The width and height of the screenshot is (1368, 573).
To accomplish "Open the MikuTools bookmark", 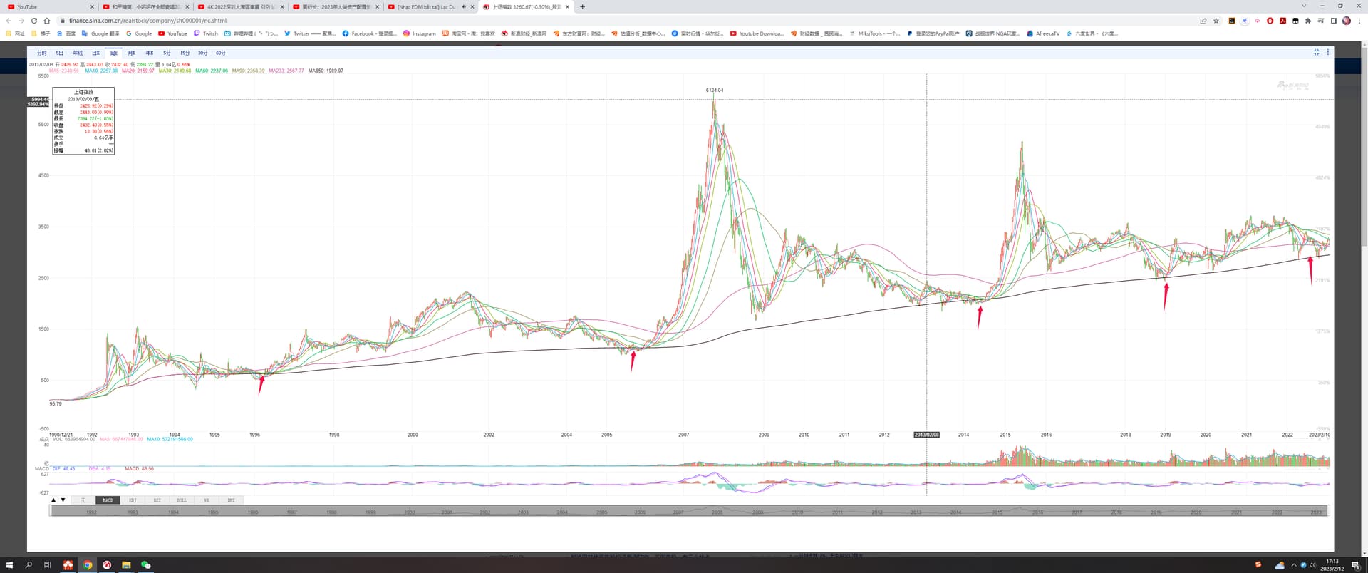I will pos(874,33).
